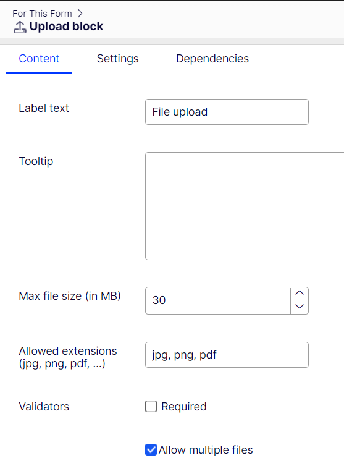Click the Allowed extensions input field
344x471 pixels.
(x=227, y=355)
